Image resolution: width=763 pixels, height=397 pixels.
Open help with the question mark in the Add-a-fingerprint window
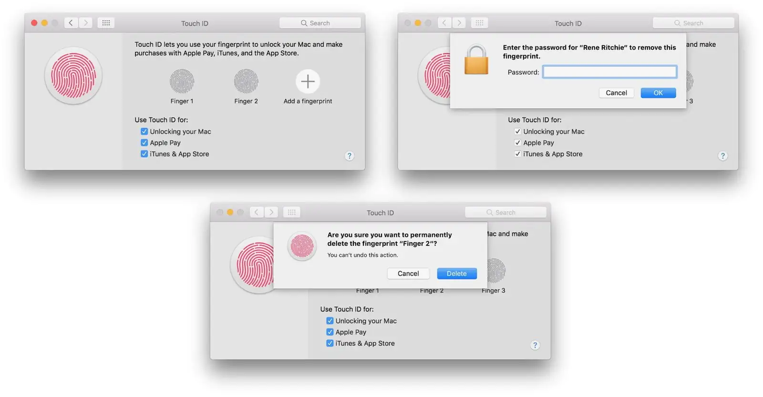tap(350, 156)
